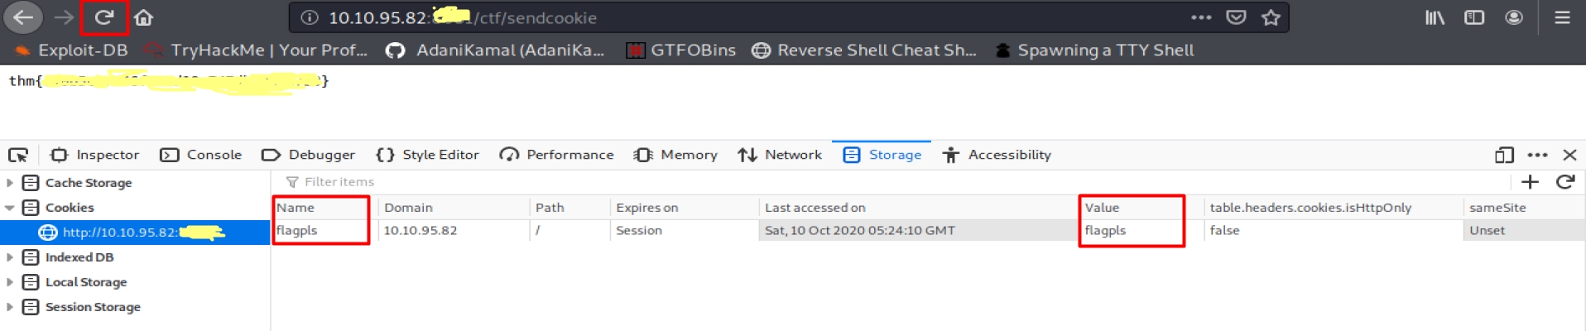Expand the Local Storage tree node

pyautogui.click(x=10, y=282)
